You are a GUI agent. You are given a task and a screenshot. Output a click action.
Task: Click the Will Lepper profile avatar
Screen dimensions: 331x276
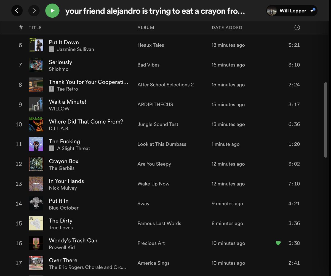click(272, 11)
